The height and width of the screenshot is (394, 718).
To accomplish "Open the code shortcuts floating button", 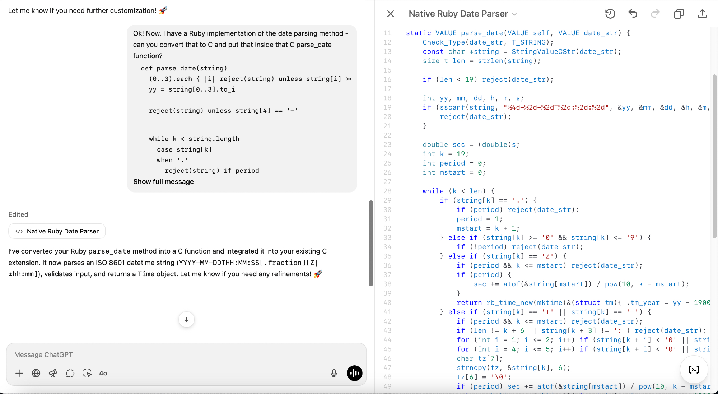I will click(694, 370).
